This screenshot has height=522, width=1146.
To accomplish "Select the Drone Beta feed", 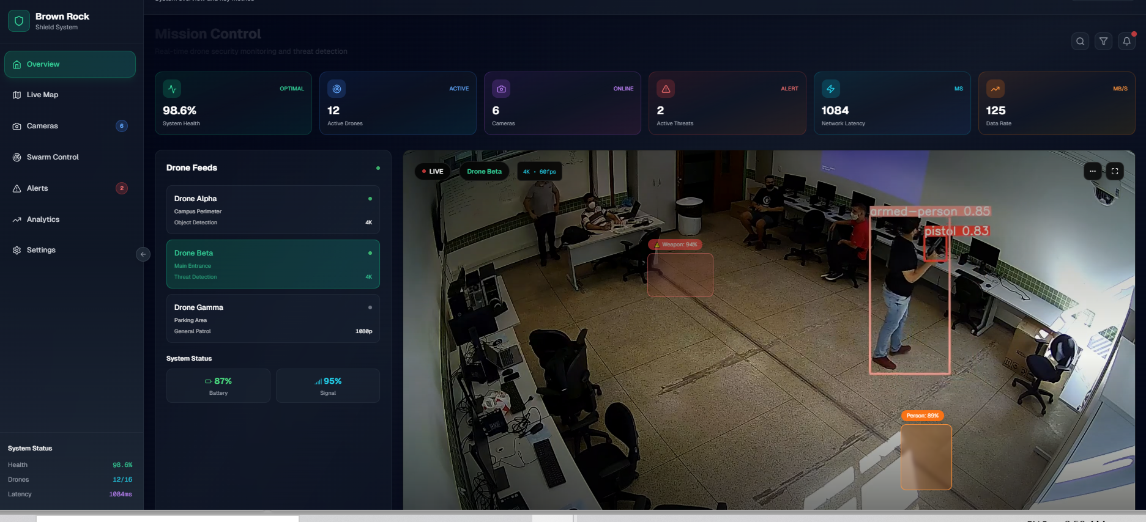I will click(273, 264).
